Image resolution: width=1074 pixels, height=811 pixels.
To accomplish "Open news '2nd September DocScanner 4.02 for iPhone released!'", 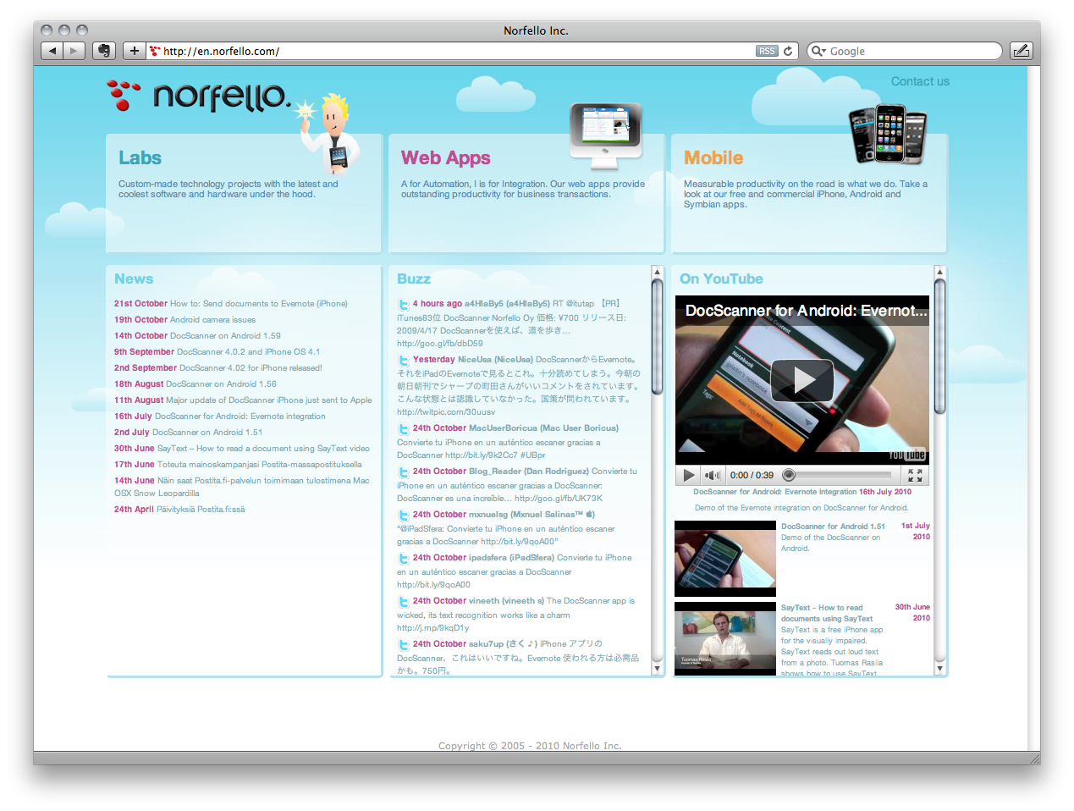I will point(218,368).
